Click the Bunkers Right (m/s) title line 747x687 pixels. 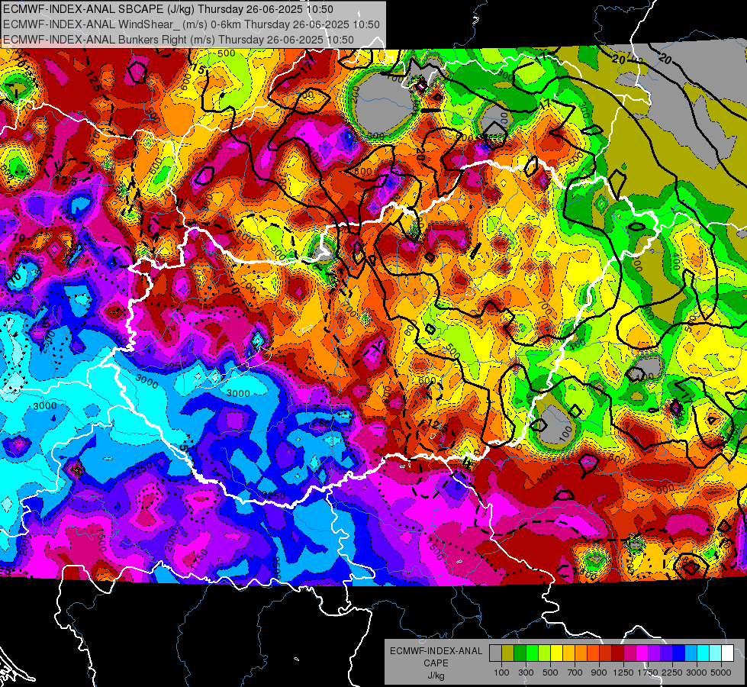(179, 40)
